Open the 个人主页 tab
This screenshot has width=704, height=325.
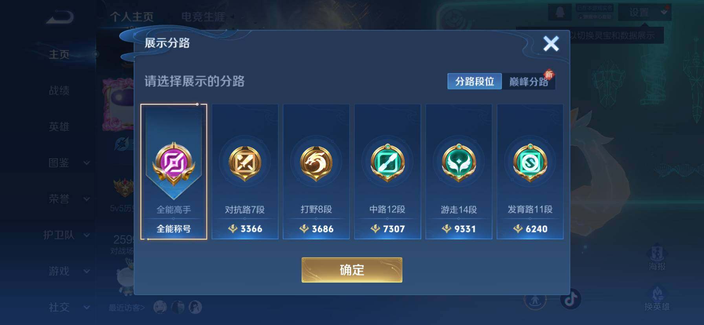(132, 17)
